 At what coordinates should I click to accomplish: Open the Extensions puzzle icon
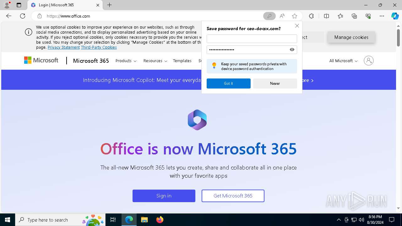tap(311, 16)
